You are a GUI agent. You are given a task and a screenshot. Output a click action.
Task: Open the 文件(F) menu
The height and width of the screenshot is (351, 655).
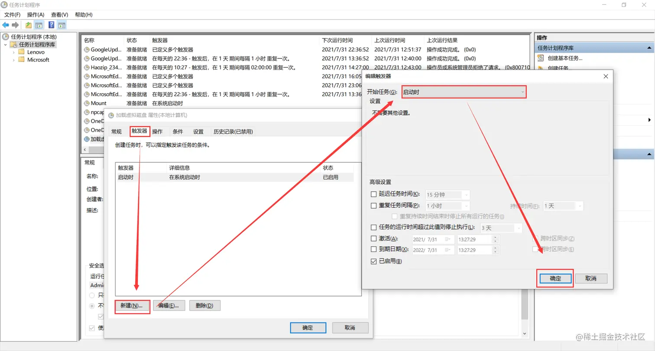coord(12,15)
